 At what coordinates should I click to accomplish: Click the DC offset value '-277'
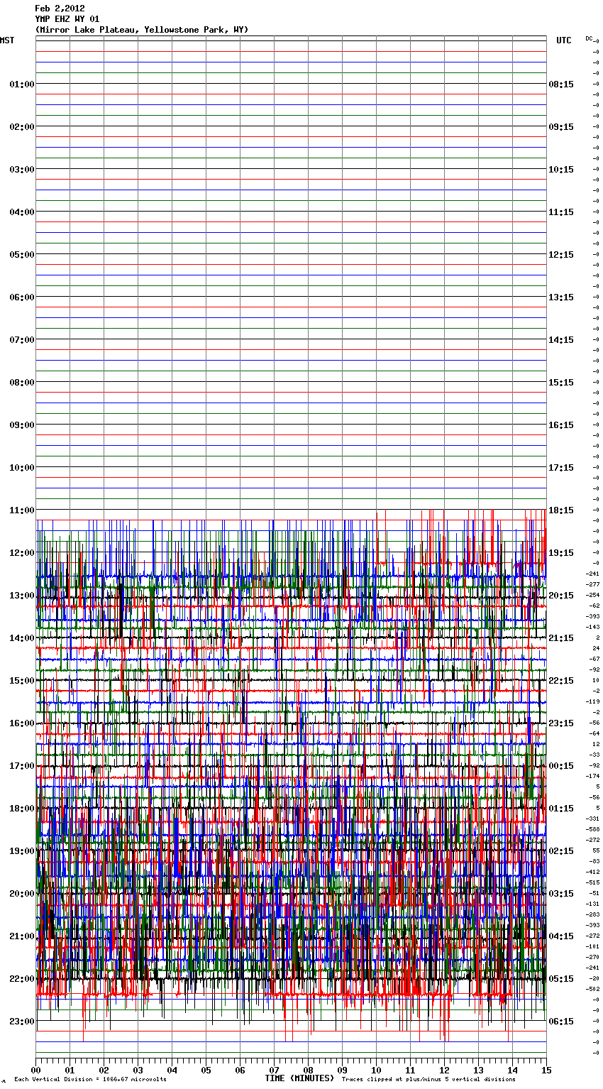(x=593, y=584)
